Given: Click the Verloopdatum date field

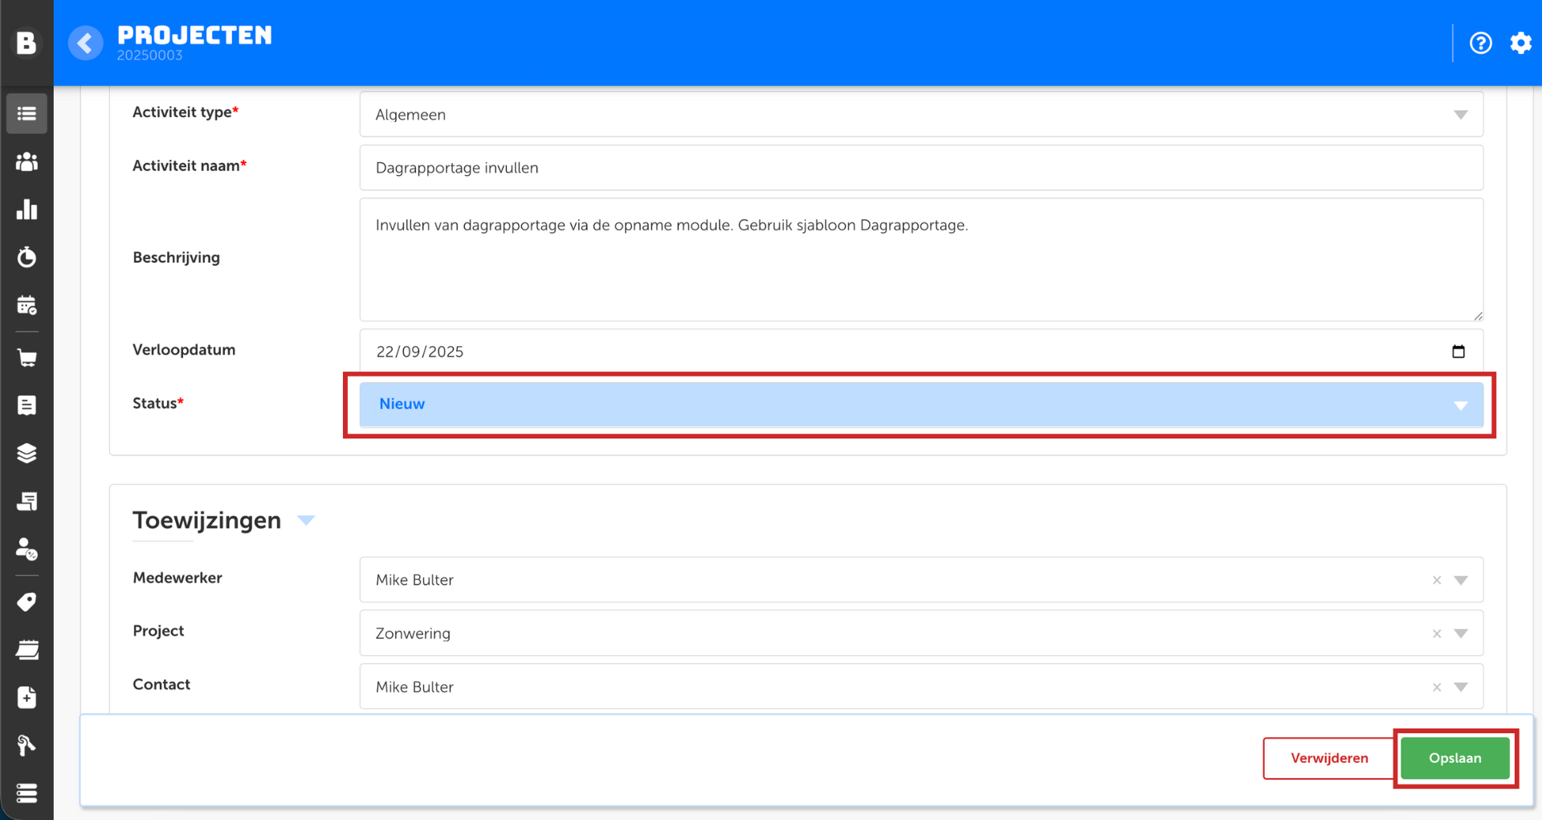Looking at the screenshot, I should (x=921, y=352).
